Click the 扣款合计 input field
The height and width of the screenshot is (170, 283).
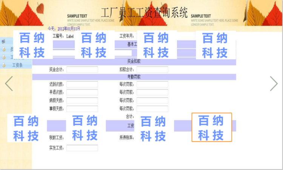[152, 70]
